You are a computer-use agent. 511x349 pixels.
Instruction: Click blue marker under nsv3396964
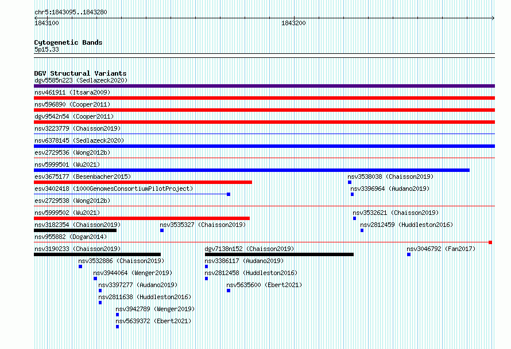[352, 194]
